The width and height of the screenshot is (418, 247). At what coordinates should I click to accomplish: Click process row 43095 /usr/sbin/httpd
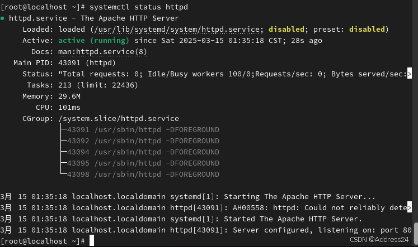143,163
